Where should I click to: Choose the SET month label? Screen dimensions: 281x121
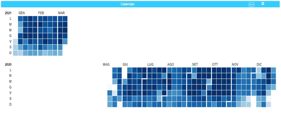coord(195,65)
